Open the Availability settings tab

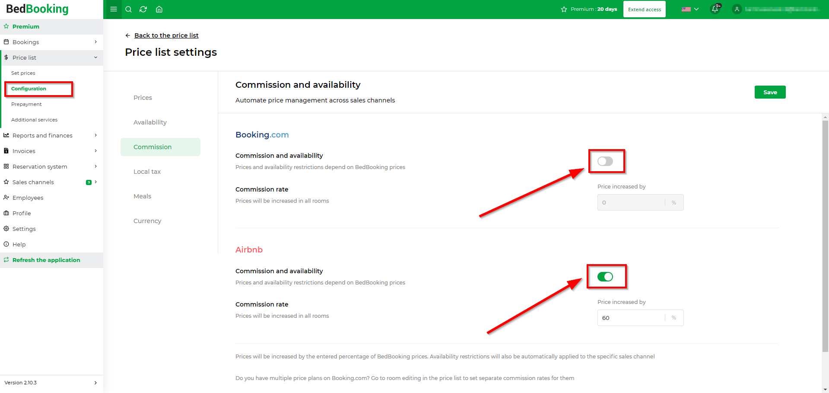pos(160,122)
